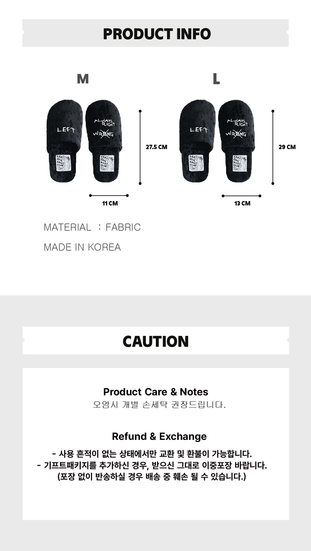Click the Korean hand-wash care instruction line
311x551 pixels.
tap(159, 405)
